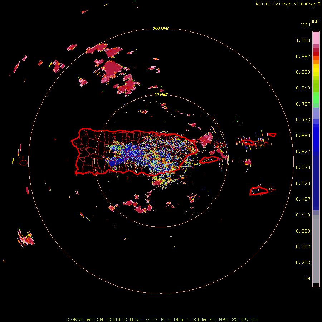322x322 pixels.
Task: Click the [CC] units label
Action: (x=306, y=25)
